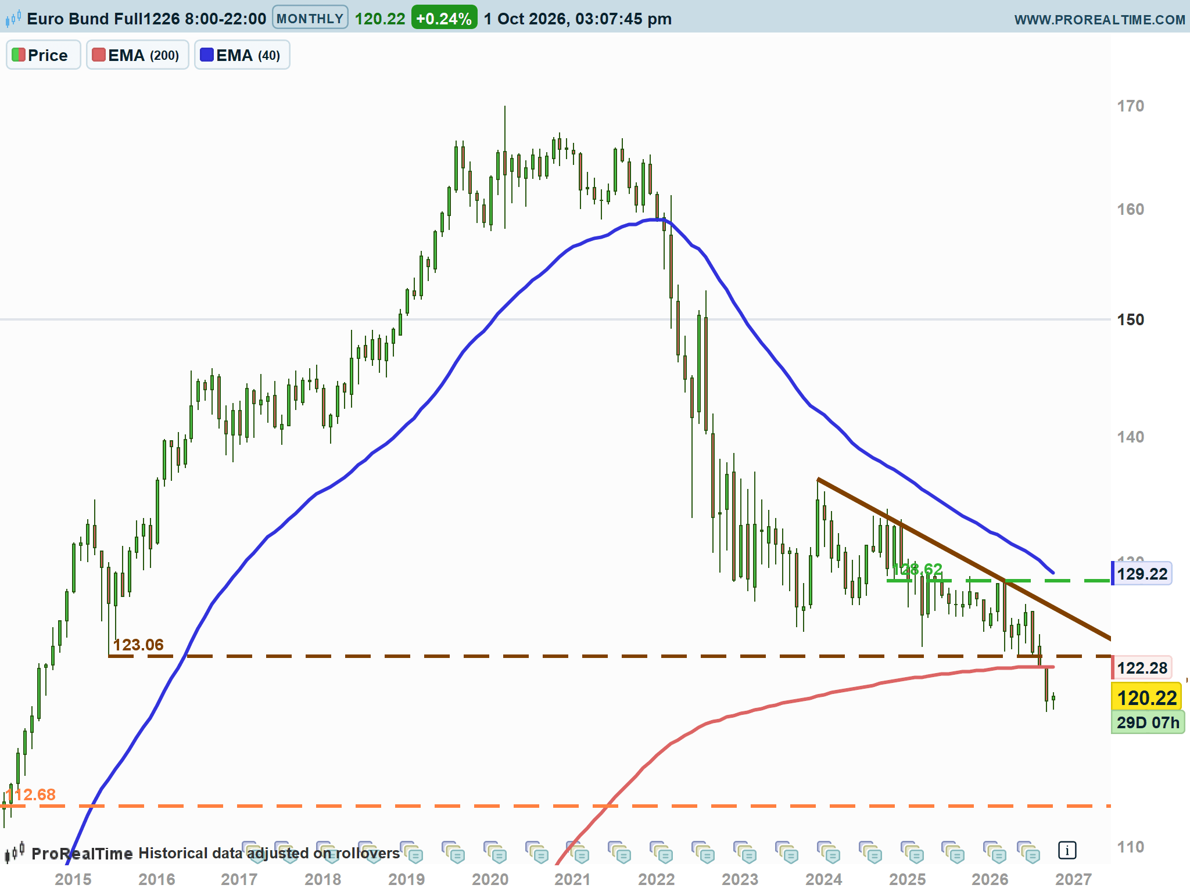The height and width of the screenshot is (892, 1190).
Task: Open the news event icon above 2025
Action: (x=912, y=851)
